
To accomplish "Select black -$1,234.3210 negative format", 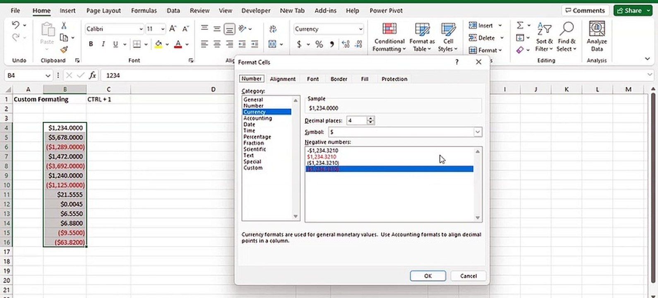I will [323, 151].
